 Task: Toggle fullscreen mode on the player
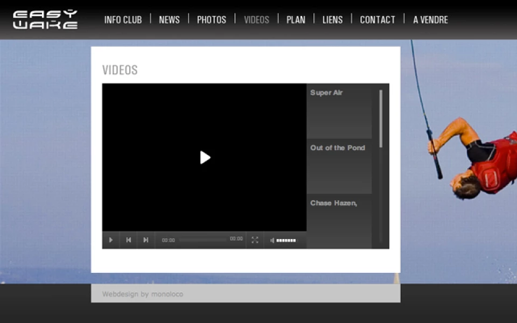(x=255, y=240)
